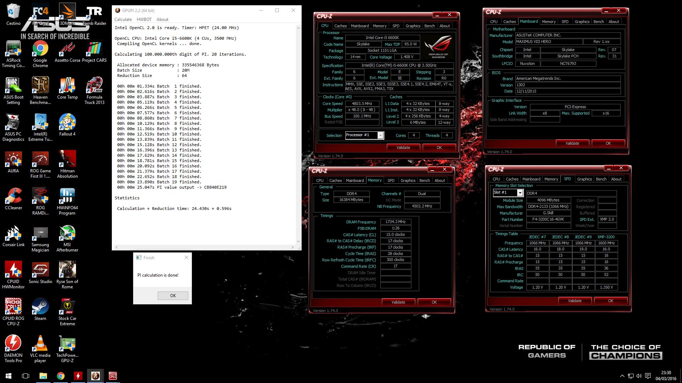Open the Cestino recycle bin icon

click(13, 15)
